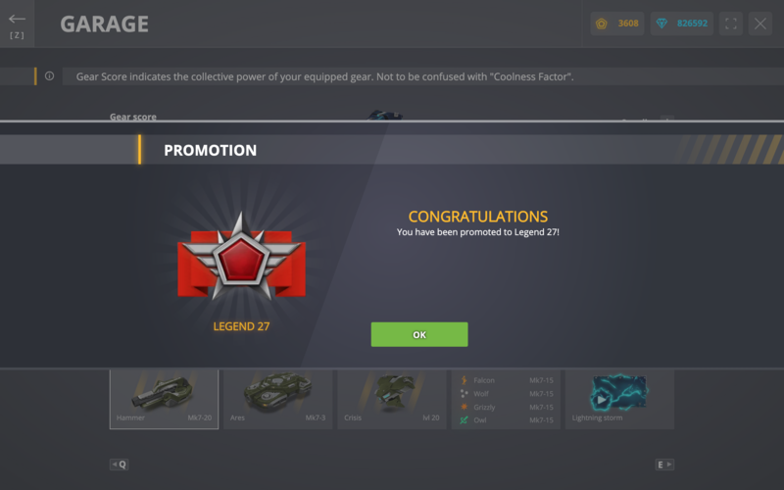Select the Ares hull card

[278, 399]
